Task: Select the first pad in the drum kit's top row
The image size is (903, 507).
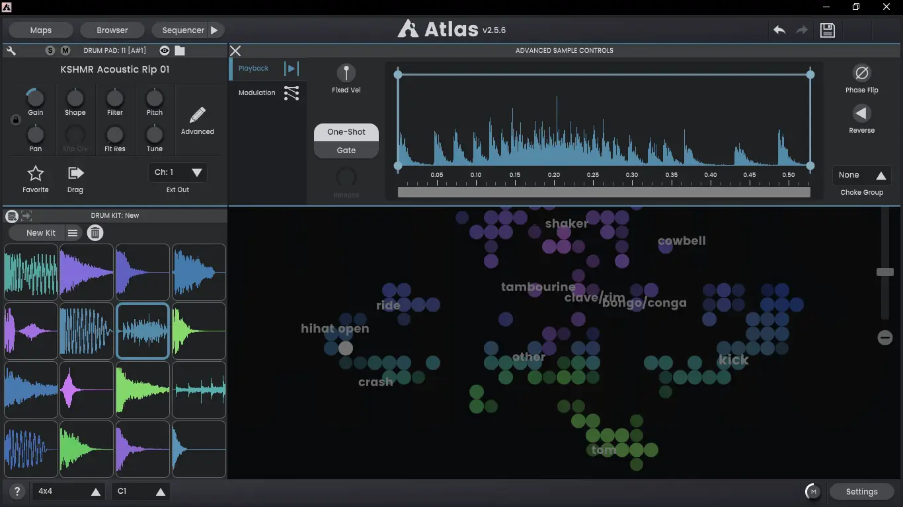Action: tap(31, 272)
